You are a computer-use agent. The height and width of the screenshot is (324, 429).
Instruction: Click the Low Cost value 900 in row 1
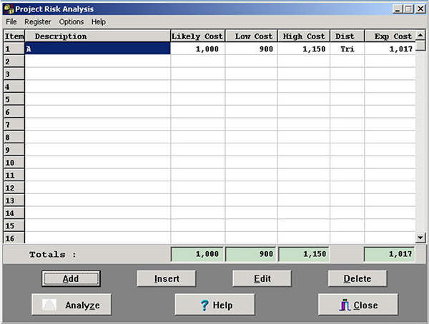(251, 49)
